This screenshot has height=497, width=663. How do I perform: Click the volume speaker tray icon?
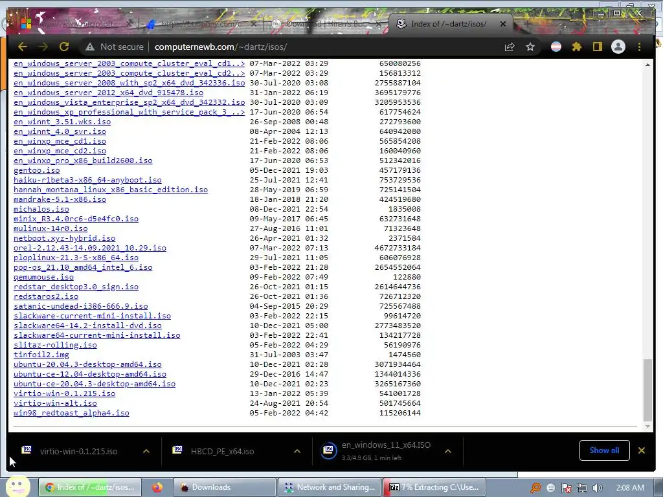597,488
